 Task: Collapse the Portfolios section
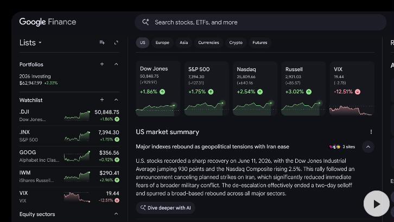(116, 64)
